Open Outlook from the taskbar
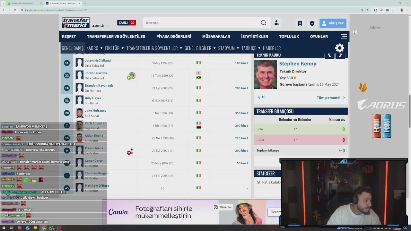This screenshot has height=231, width=411. (x=28, y=228)
